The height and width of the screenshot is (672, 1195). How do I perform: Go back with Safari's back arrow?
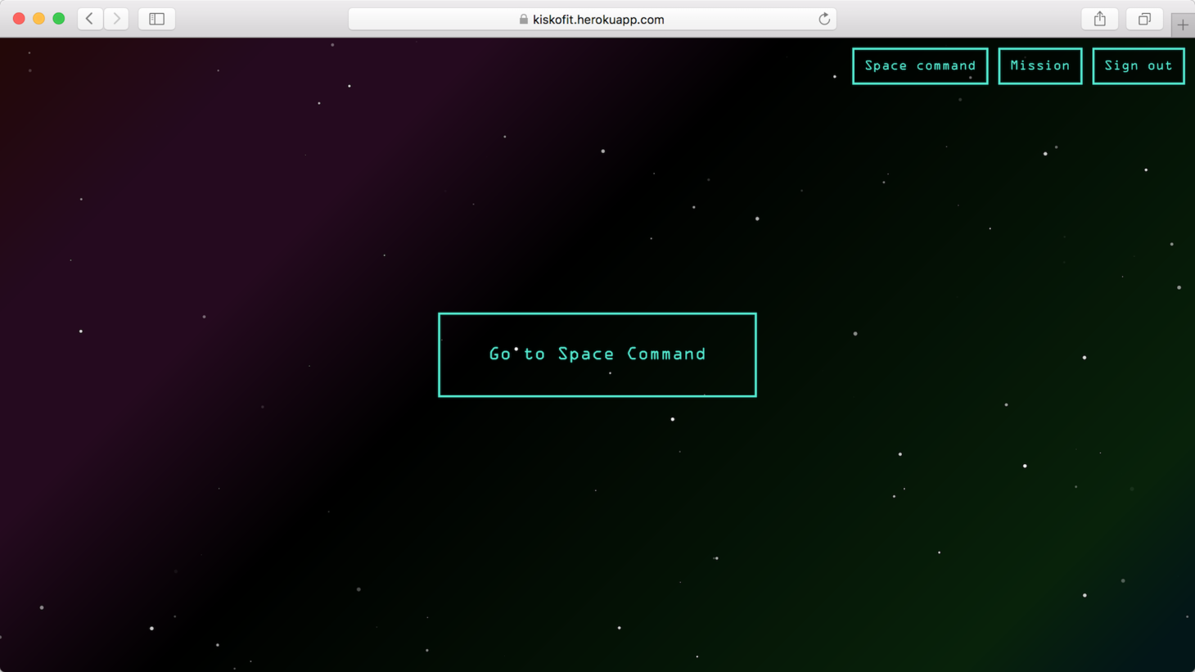pyautogui.click(x=90, y=19)
